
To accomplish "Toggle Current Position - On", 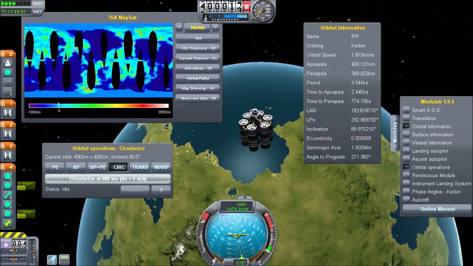I will 198,58.
